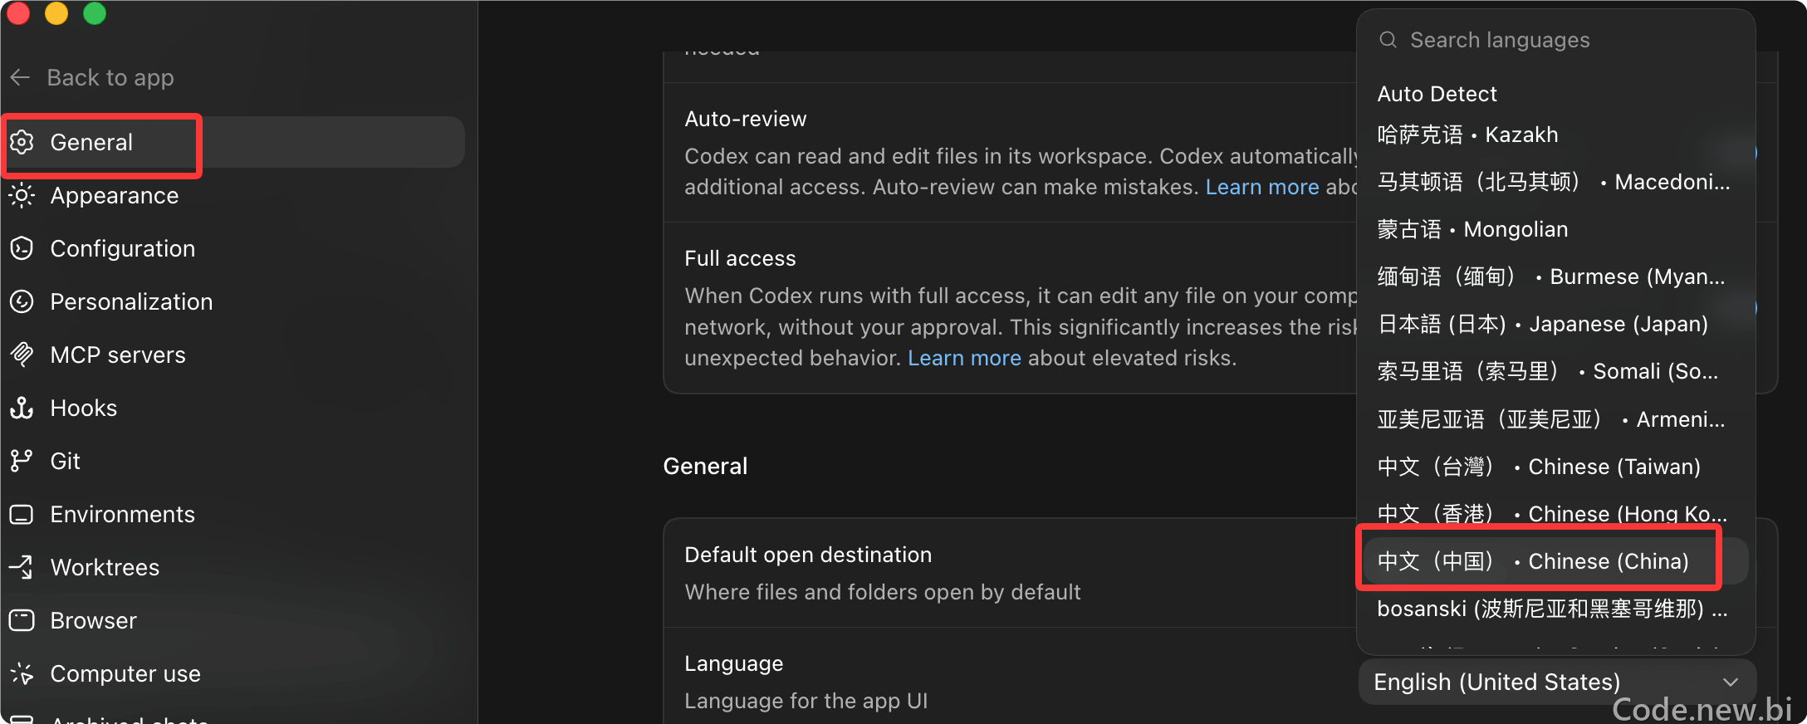The image size is (1807, 724).
Task: Open the MCP servers settings section
Action: tap(233, 355)
